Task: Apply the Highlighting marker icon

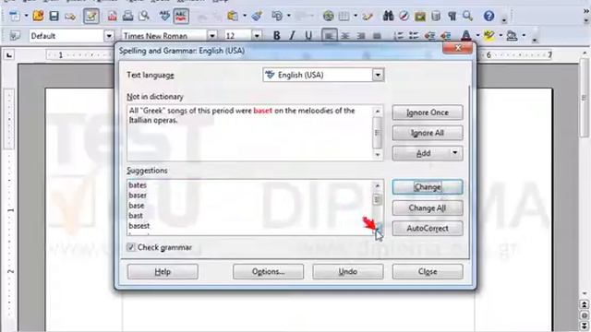Action: click(488, 36)
